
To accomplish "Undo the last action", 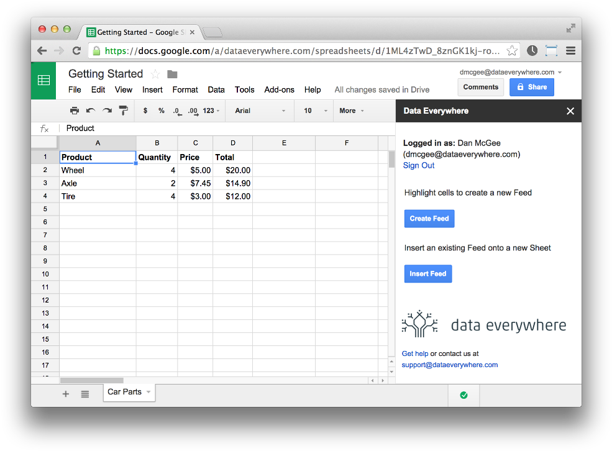I will tap(90, 110).
